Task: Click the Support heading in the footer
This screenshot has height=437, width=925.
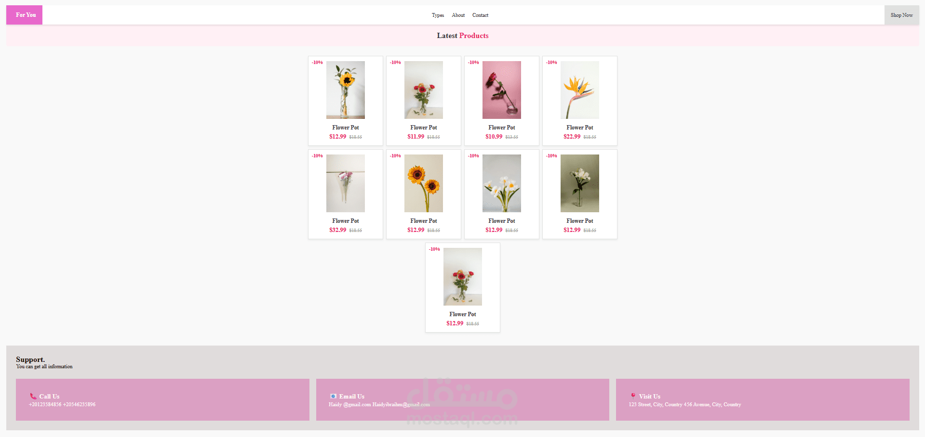Action: (x=30, y=360)
